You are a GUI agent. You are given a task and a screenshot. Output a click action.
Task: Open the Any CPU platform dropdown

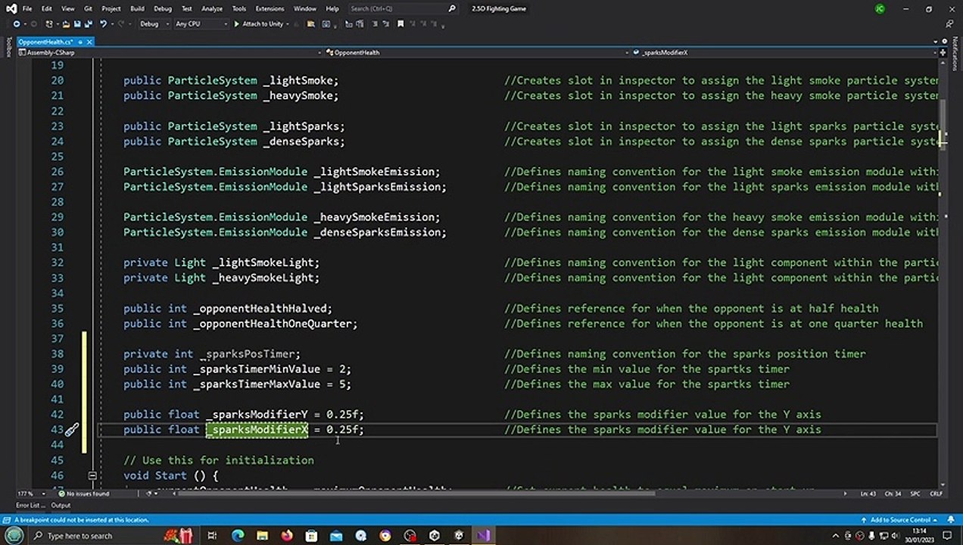[201, 23]
